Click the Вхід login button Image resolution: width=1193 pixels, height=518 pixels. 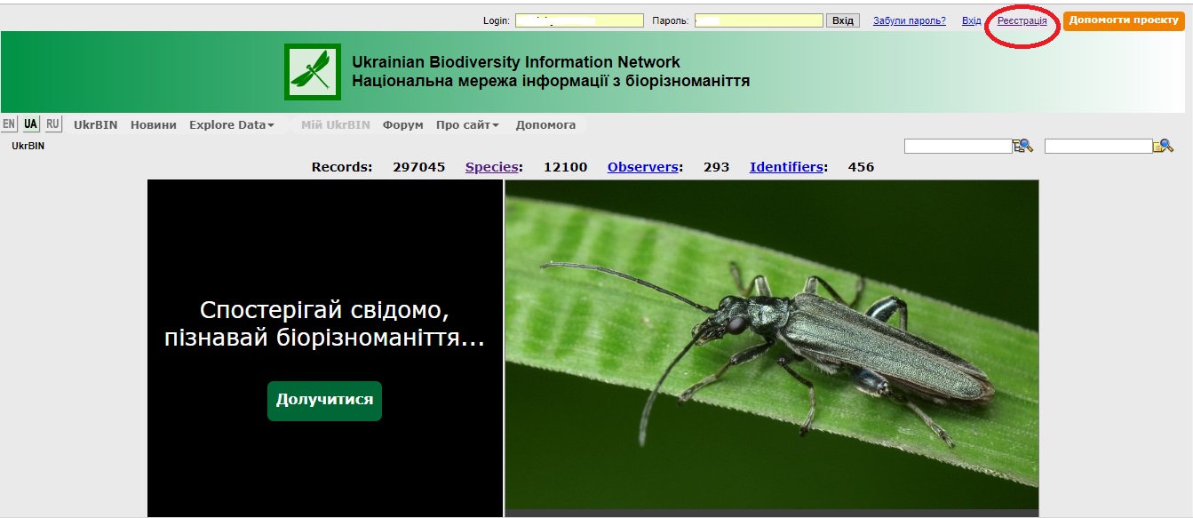pyautogui.click(x=843, y=20)
